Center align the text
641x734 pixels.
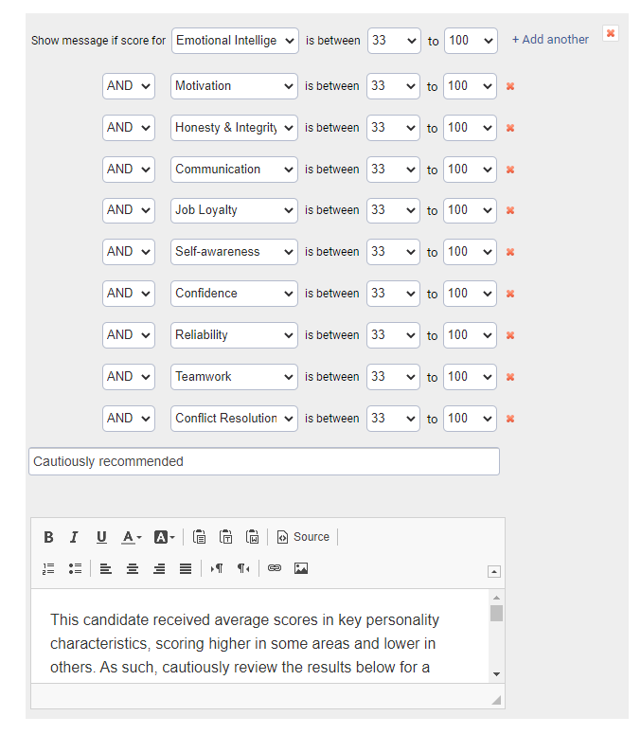click(x=133, y=569)
